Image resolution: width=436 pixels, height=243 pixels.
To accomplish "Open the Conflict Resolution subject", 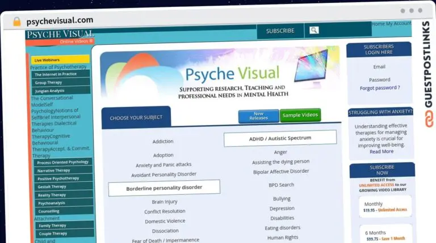I will pyautogui.click(x=165, y=211).
